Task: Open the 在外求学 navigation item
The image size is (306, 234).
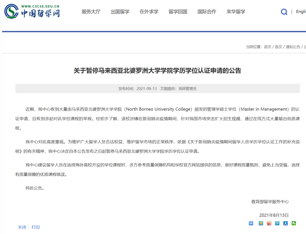Action: tap(149, 12)
